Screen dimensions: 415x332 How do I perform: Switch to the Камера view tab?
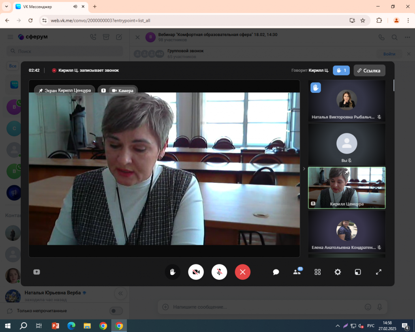(x=122, y=90)
